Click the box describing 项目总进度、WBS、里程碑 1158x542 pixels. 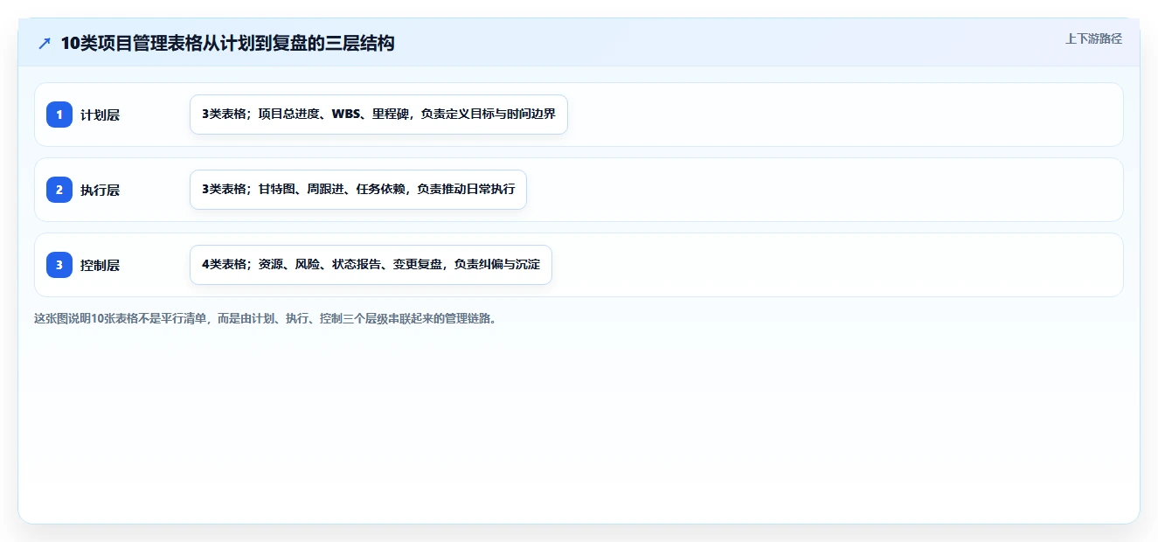point(378,115)
